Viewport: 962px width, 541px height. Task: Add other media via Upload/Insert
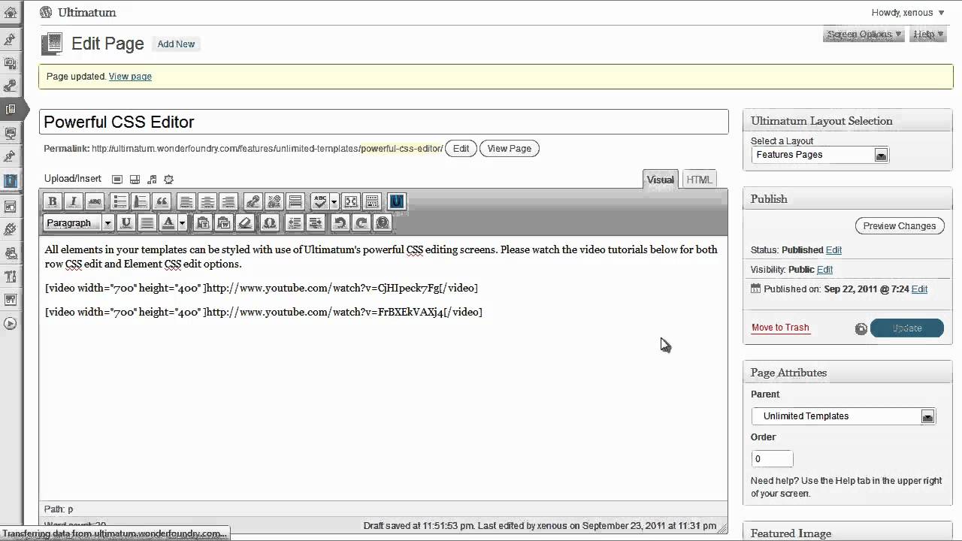click(x=168, y=179)
